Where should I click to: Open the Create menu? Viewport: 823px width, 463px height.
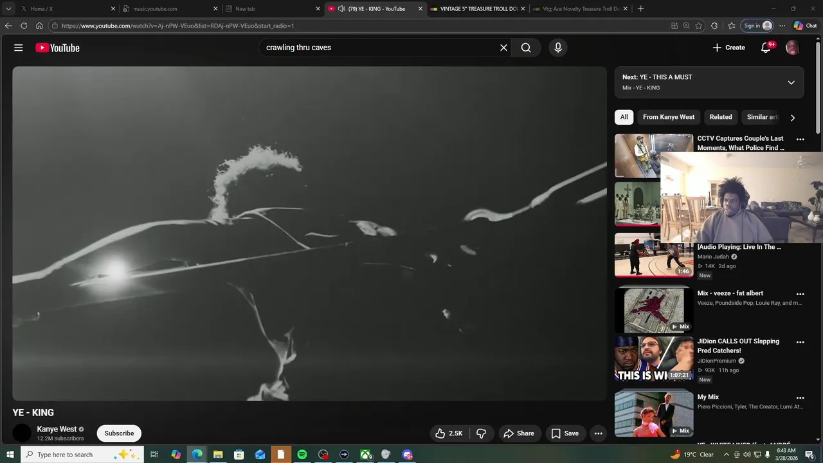click(x=728, y=48)
